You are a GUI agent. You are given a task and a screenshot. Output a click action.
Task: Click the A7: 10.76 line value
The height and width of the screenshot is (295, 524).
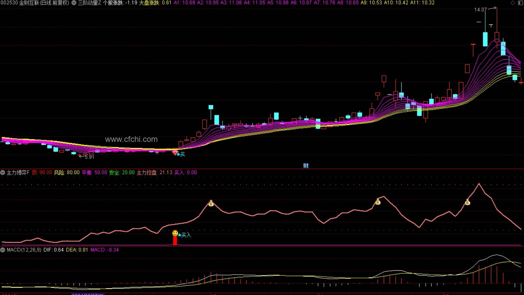coord(325,3)
